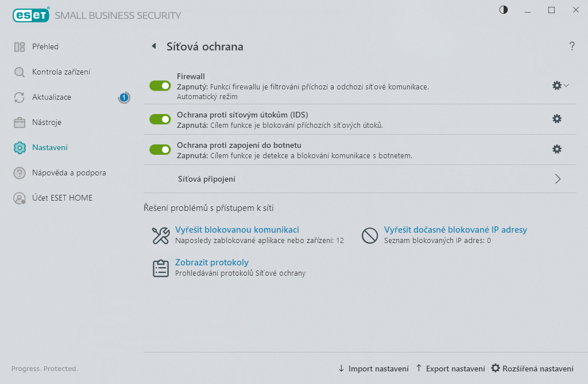Expand the Firewall gear dropdown arrow

coord(566,86)
